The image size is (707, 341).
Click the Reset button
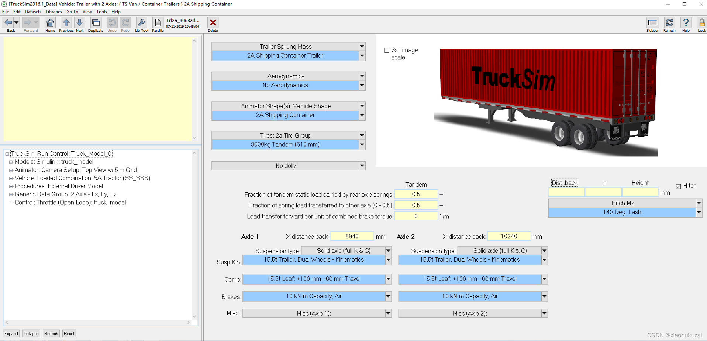click(x=69, y=333)
